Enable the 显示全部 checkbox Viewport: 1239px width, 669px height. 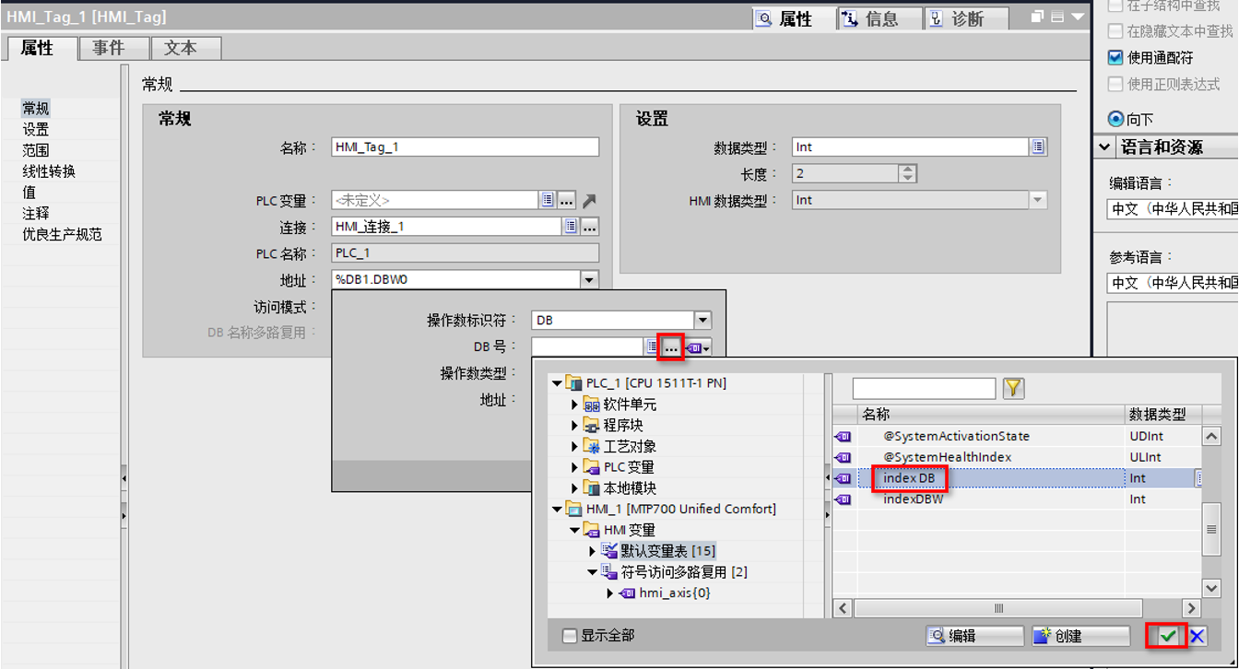coord(570,636)
